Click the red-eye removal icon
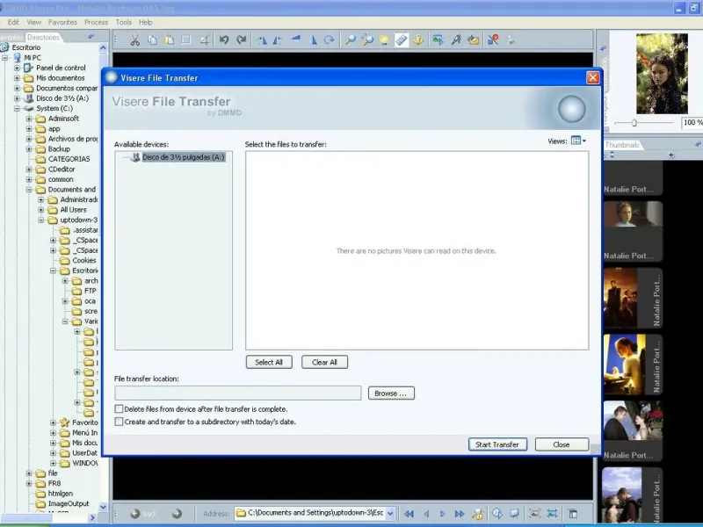The width and height of the screenshot is (703, 527). [x=493, y=40]
